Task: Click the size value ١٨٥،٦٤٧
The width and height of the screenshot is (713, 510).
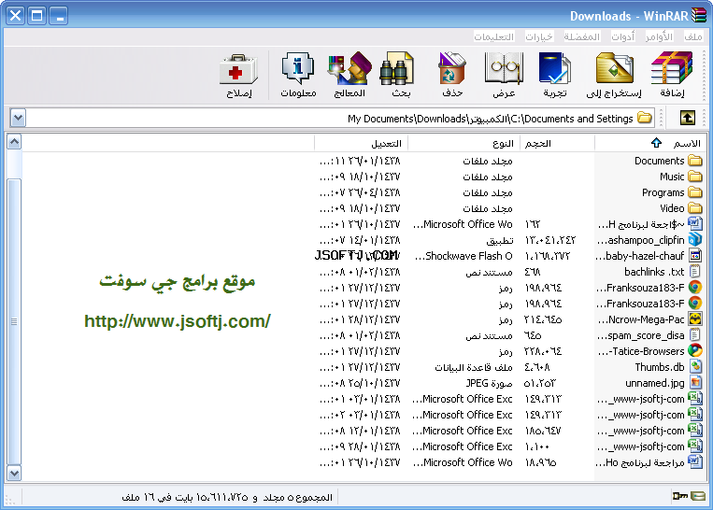Action: (x=543, y=431)
